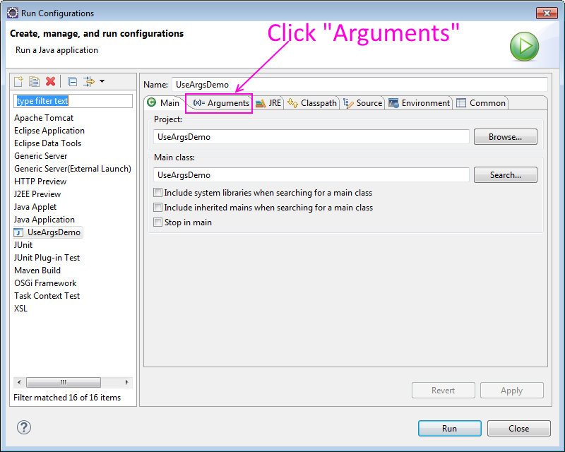Screen dimensions: 565x452
Task: Search for a main class
Action: 505,174
